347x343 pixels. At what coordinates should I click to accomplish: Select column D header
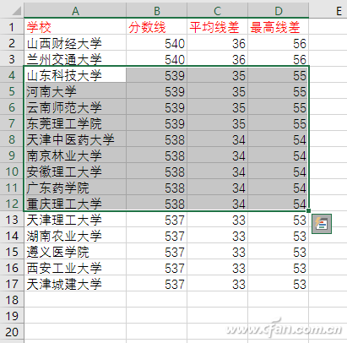pos(279,11)
